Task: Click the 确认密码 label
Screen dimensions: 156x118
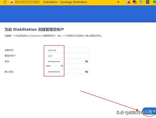Action: pos(9,72)
